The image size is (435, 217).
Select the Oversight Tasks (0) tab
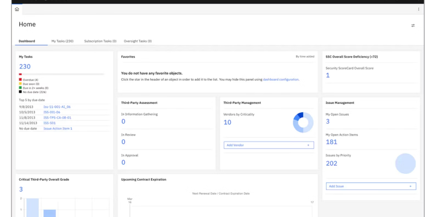tap(138, 41)
